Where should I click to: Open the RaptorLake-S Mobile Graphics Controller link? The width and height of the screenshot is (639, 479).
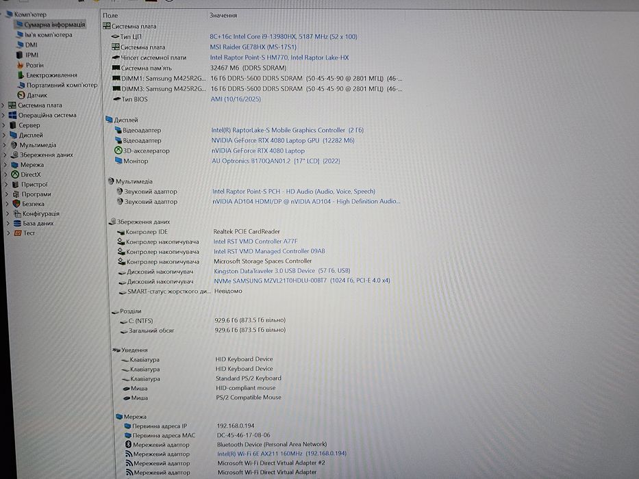[287, 130]
